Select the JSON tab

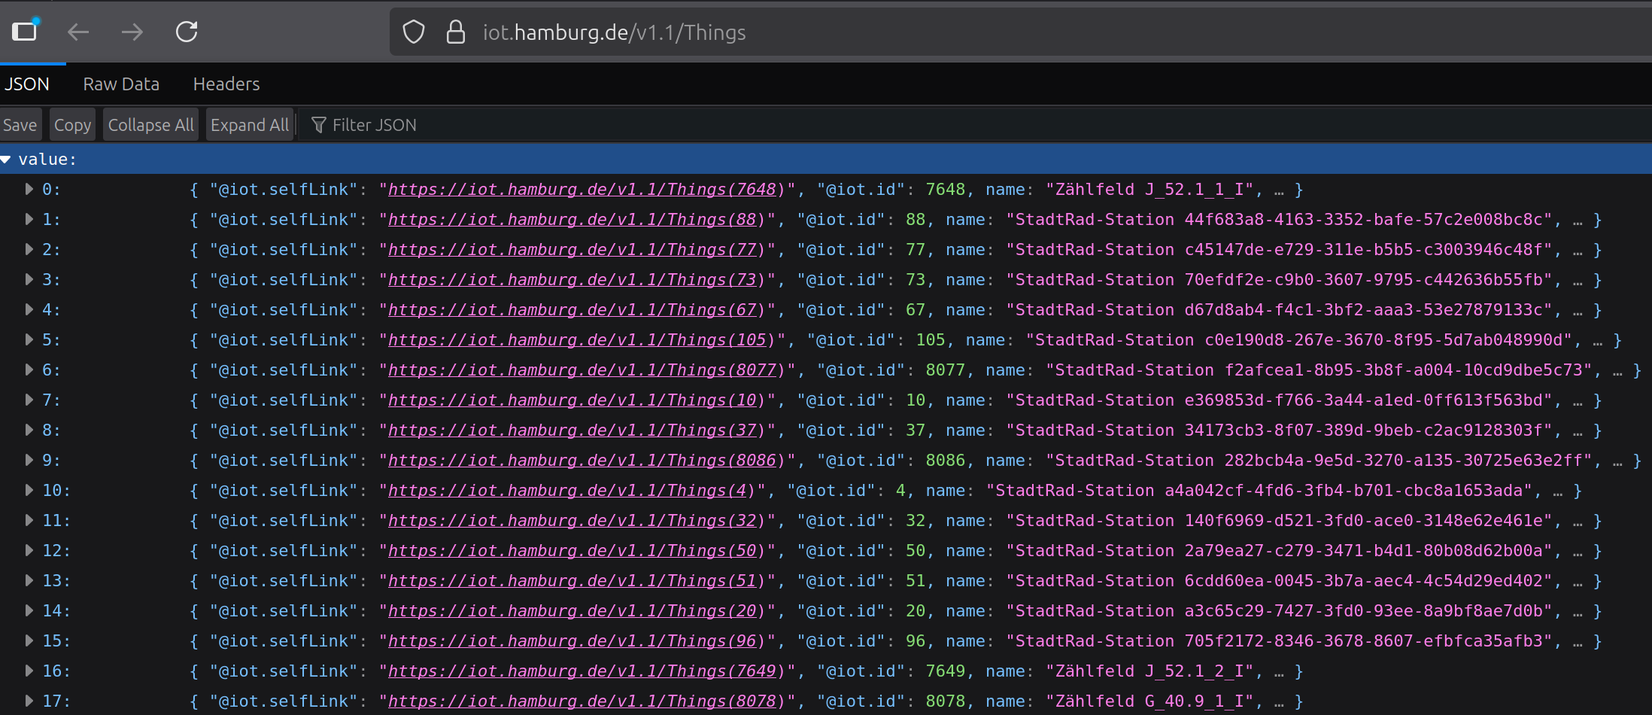pyautogui.click(x=27, y=84)
